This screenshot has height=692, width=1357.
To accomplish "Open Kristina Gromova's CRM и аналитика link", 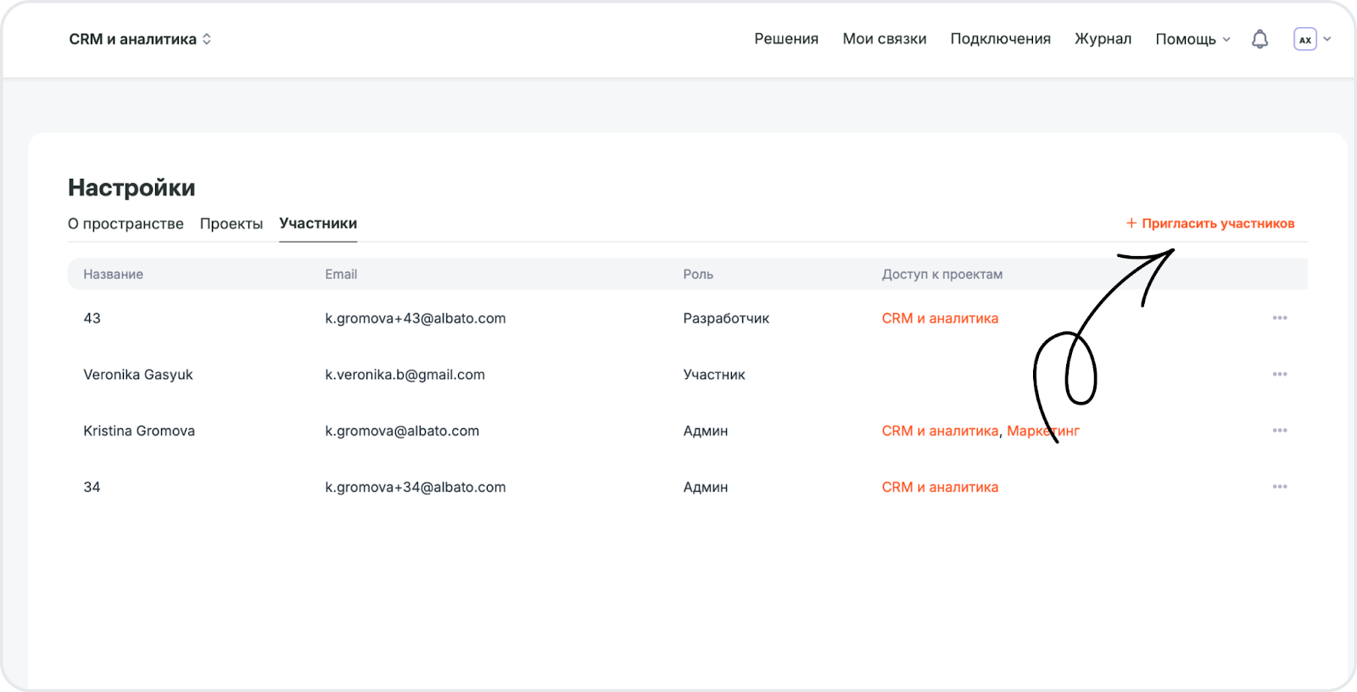I will (940, 431).
